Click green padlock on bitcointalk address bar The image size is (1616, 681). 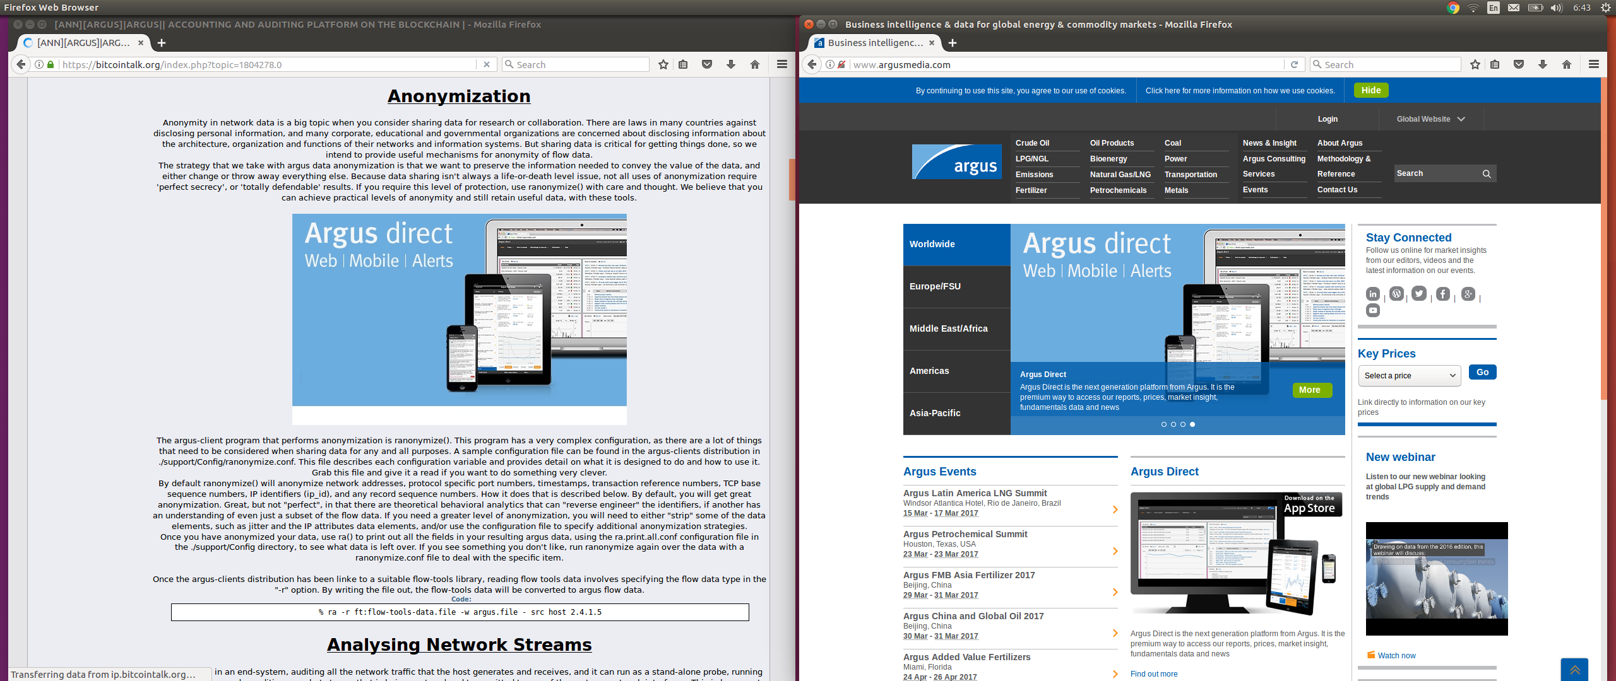[x=51, y=64]
